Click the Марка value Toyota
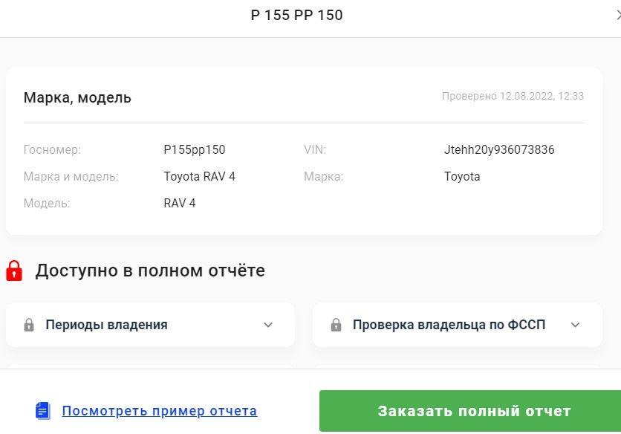 tap(462, 177)
